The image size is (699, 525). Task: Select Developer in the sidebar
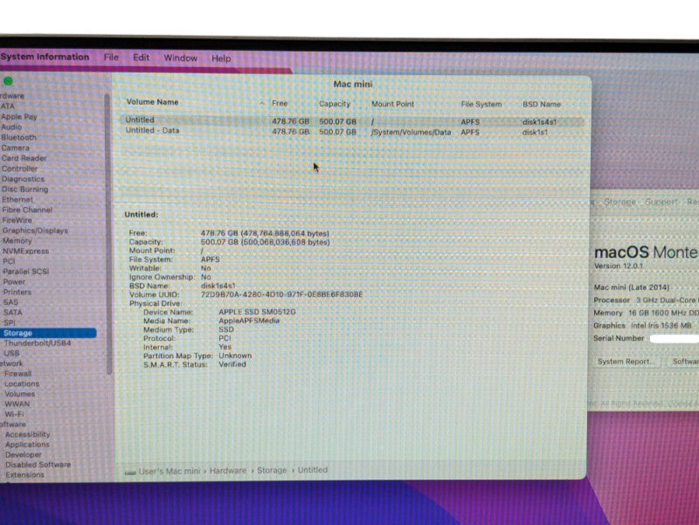[24, 454]
